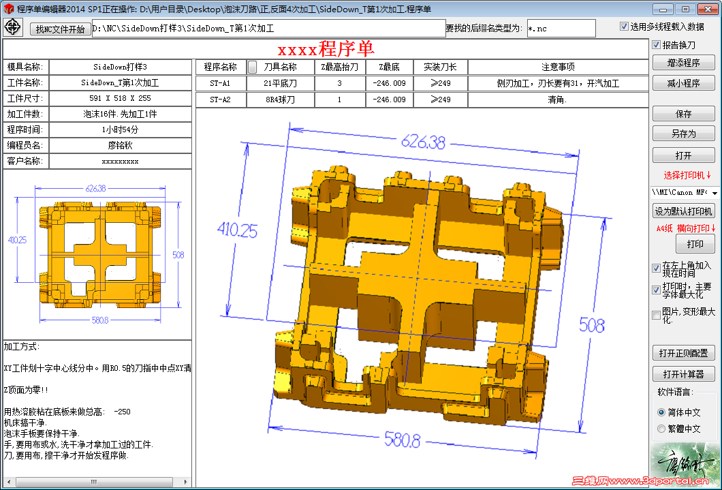The height and width of the screenshot is (490, 722).
Task: Click the NC file path input field
Action: click(x=268, y=29)
